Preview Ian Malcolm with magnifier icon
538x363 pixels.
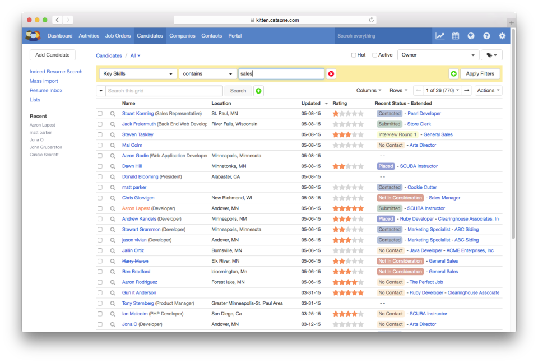point(113,314)
